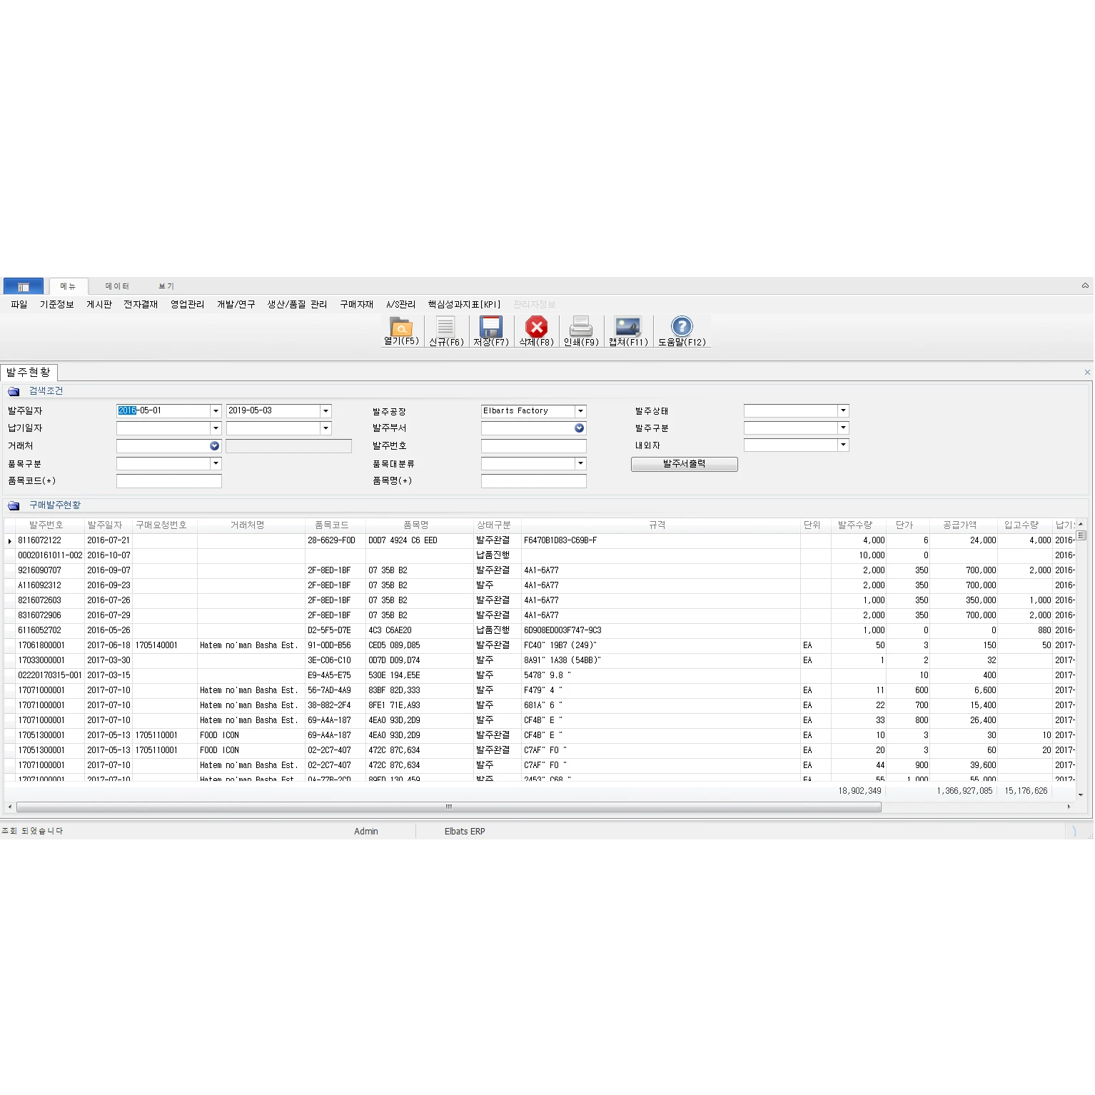
Task: Click the Save (저장 F7) floppy icon
Action: point(491,328)
